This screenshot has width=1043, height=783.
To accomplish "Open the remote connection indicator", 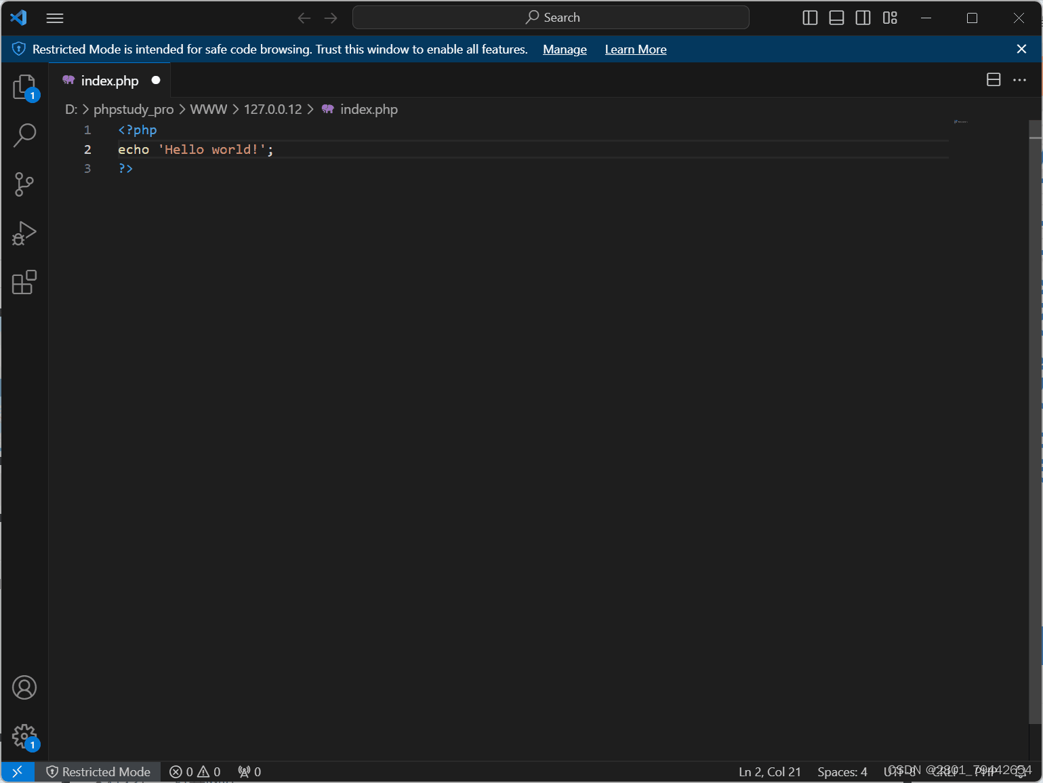I will point(17,771).
